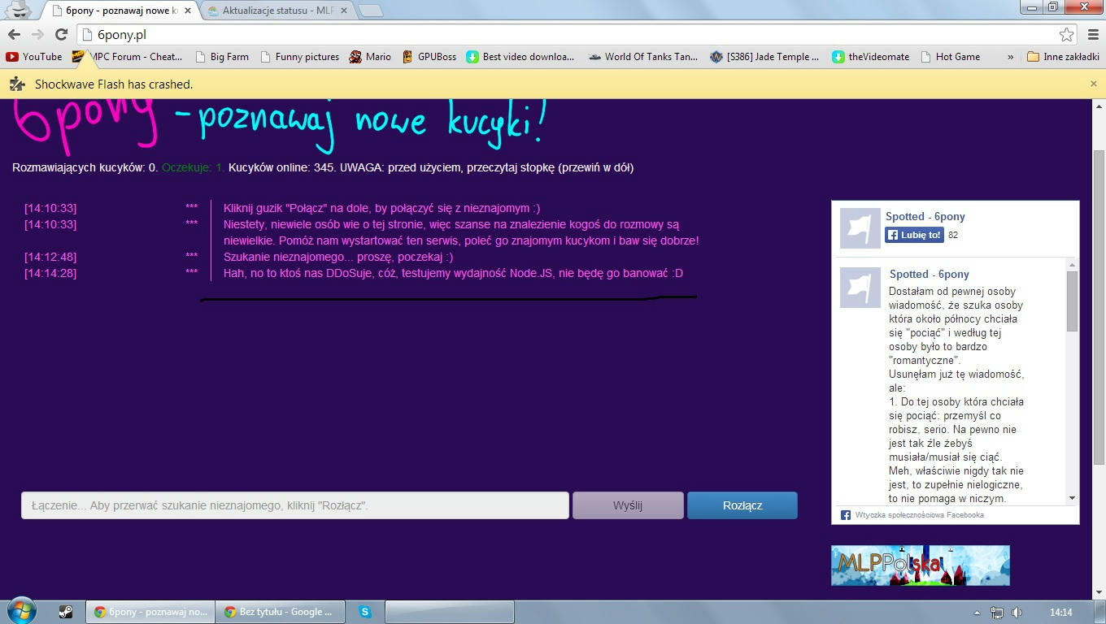Bookmark page with star icon
Viewport: 1106px width, 624px height.
coord(1066,34)
